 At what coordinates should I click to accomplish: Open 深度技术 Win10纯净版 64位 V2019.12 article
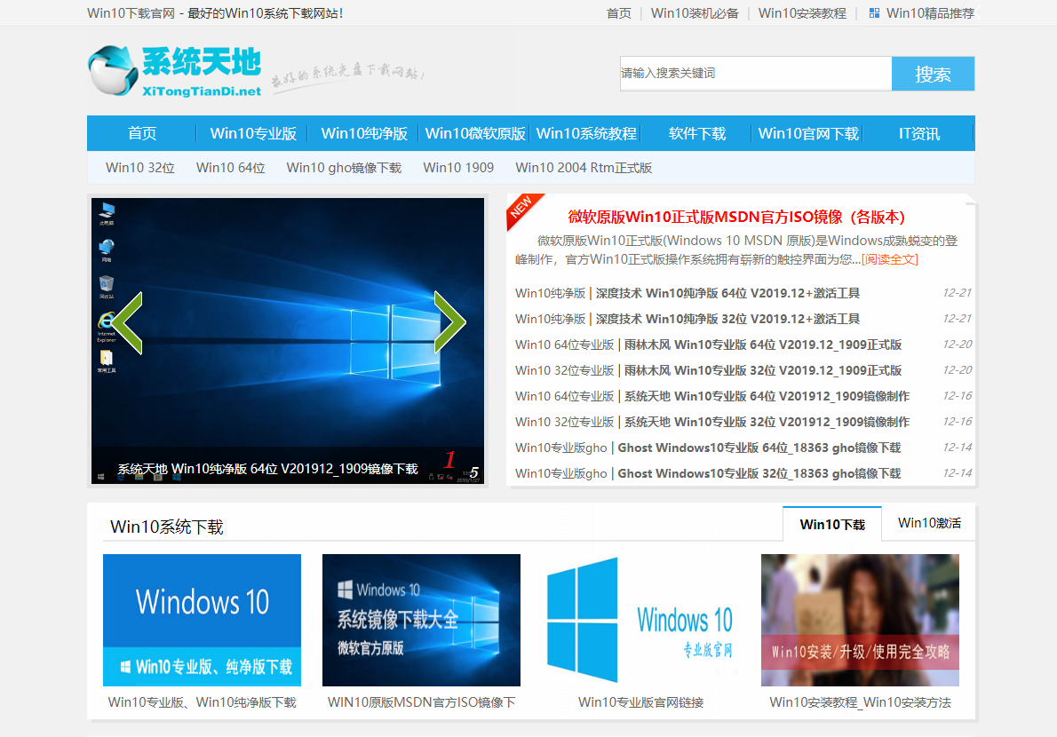click(x=727, y=293)
